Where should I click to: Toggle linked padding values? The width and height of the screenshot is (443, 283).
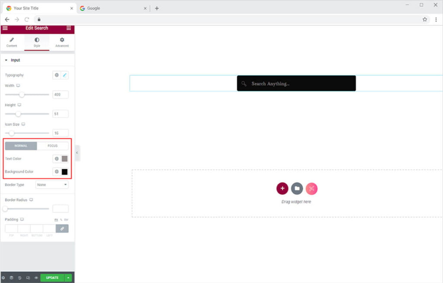coord(62,229)
